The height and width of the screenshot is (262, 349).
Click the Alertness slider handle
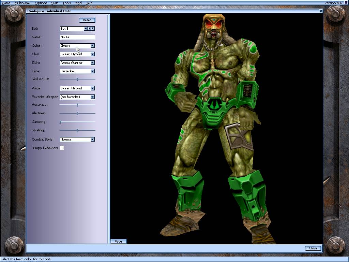point(77,113)
